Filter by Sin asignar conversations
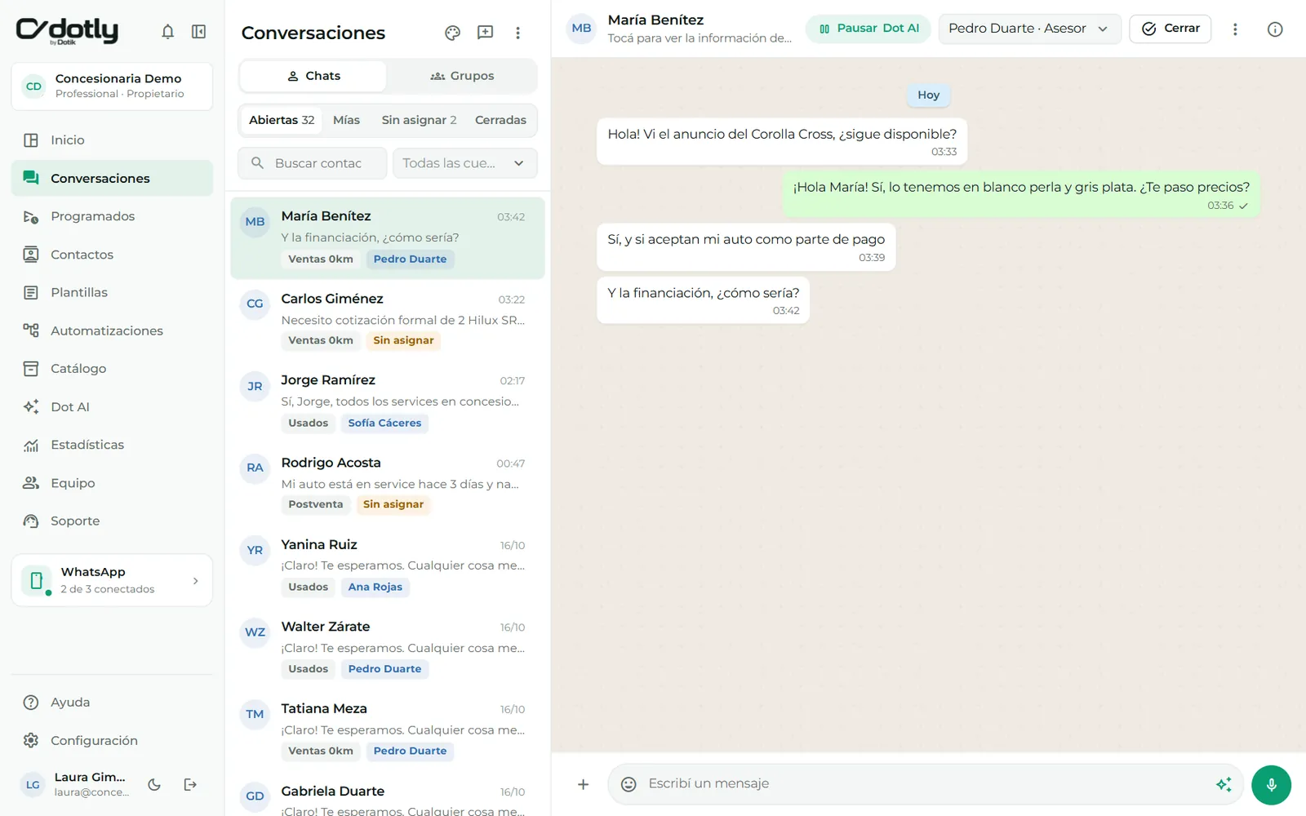This screenshot has height=816, width=1306. click(x=419, y=120)
